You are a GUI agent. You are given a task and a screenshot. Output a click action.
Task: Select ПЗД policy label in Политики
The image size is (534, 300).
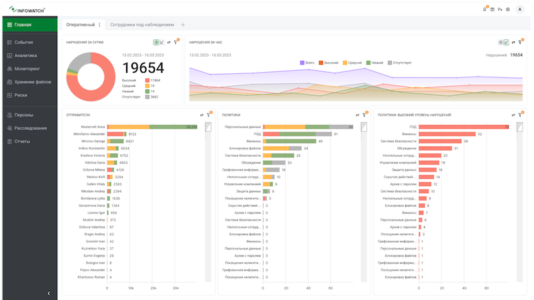[258, 134]
